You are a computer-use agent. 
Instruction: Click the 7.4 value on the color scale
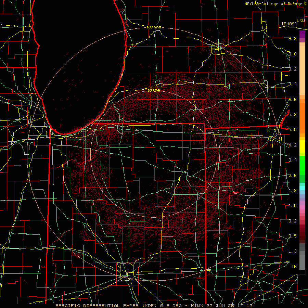pos(293,84)
